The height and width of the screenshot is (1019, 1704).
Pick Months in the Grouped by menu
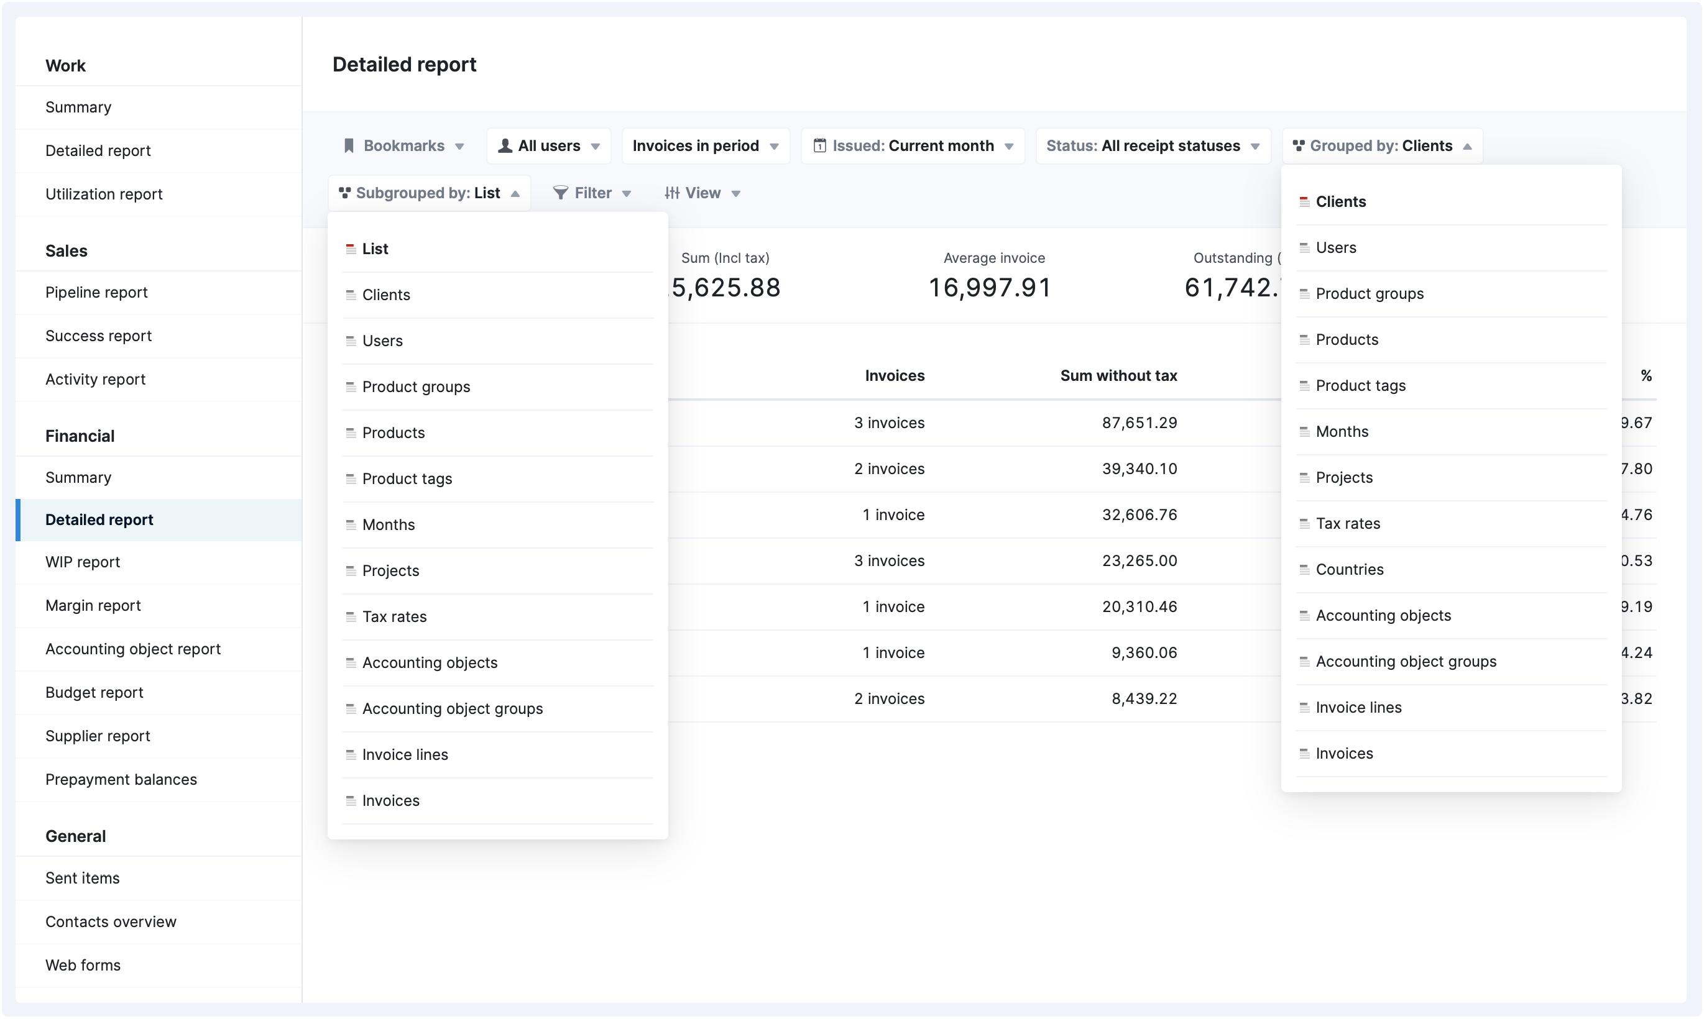(1450, 431)
